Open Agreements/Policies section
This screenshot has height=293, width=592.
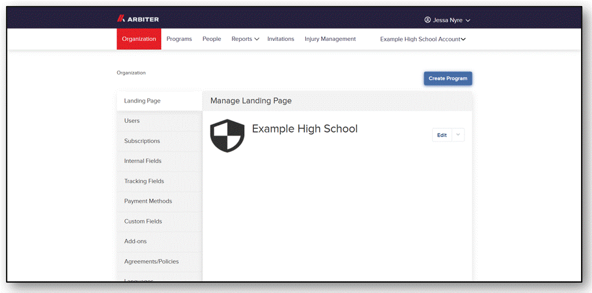click(159, 261)
